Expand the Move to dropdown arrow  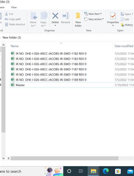(35, 26)
